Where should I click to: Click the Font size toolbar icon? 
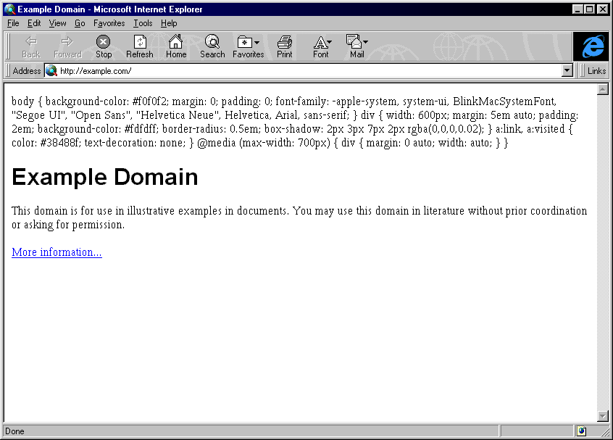click(x=320, y=41)
